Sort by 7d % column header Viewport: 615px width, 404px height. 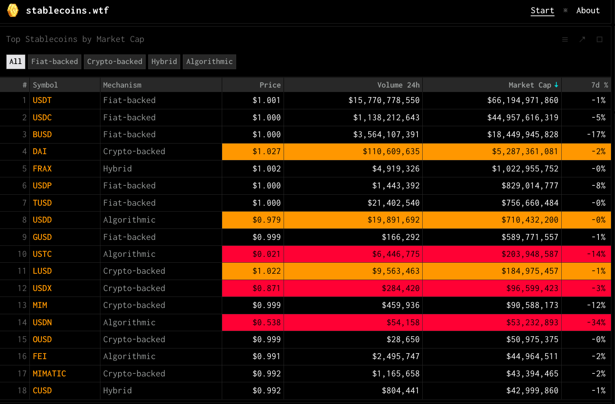point(600,85)
